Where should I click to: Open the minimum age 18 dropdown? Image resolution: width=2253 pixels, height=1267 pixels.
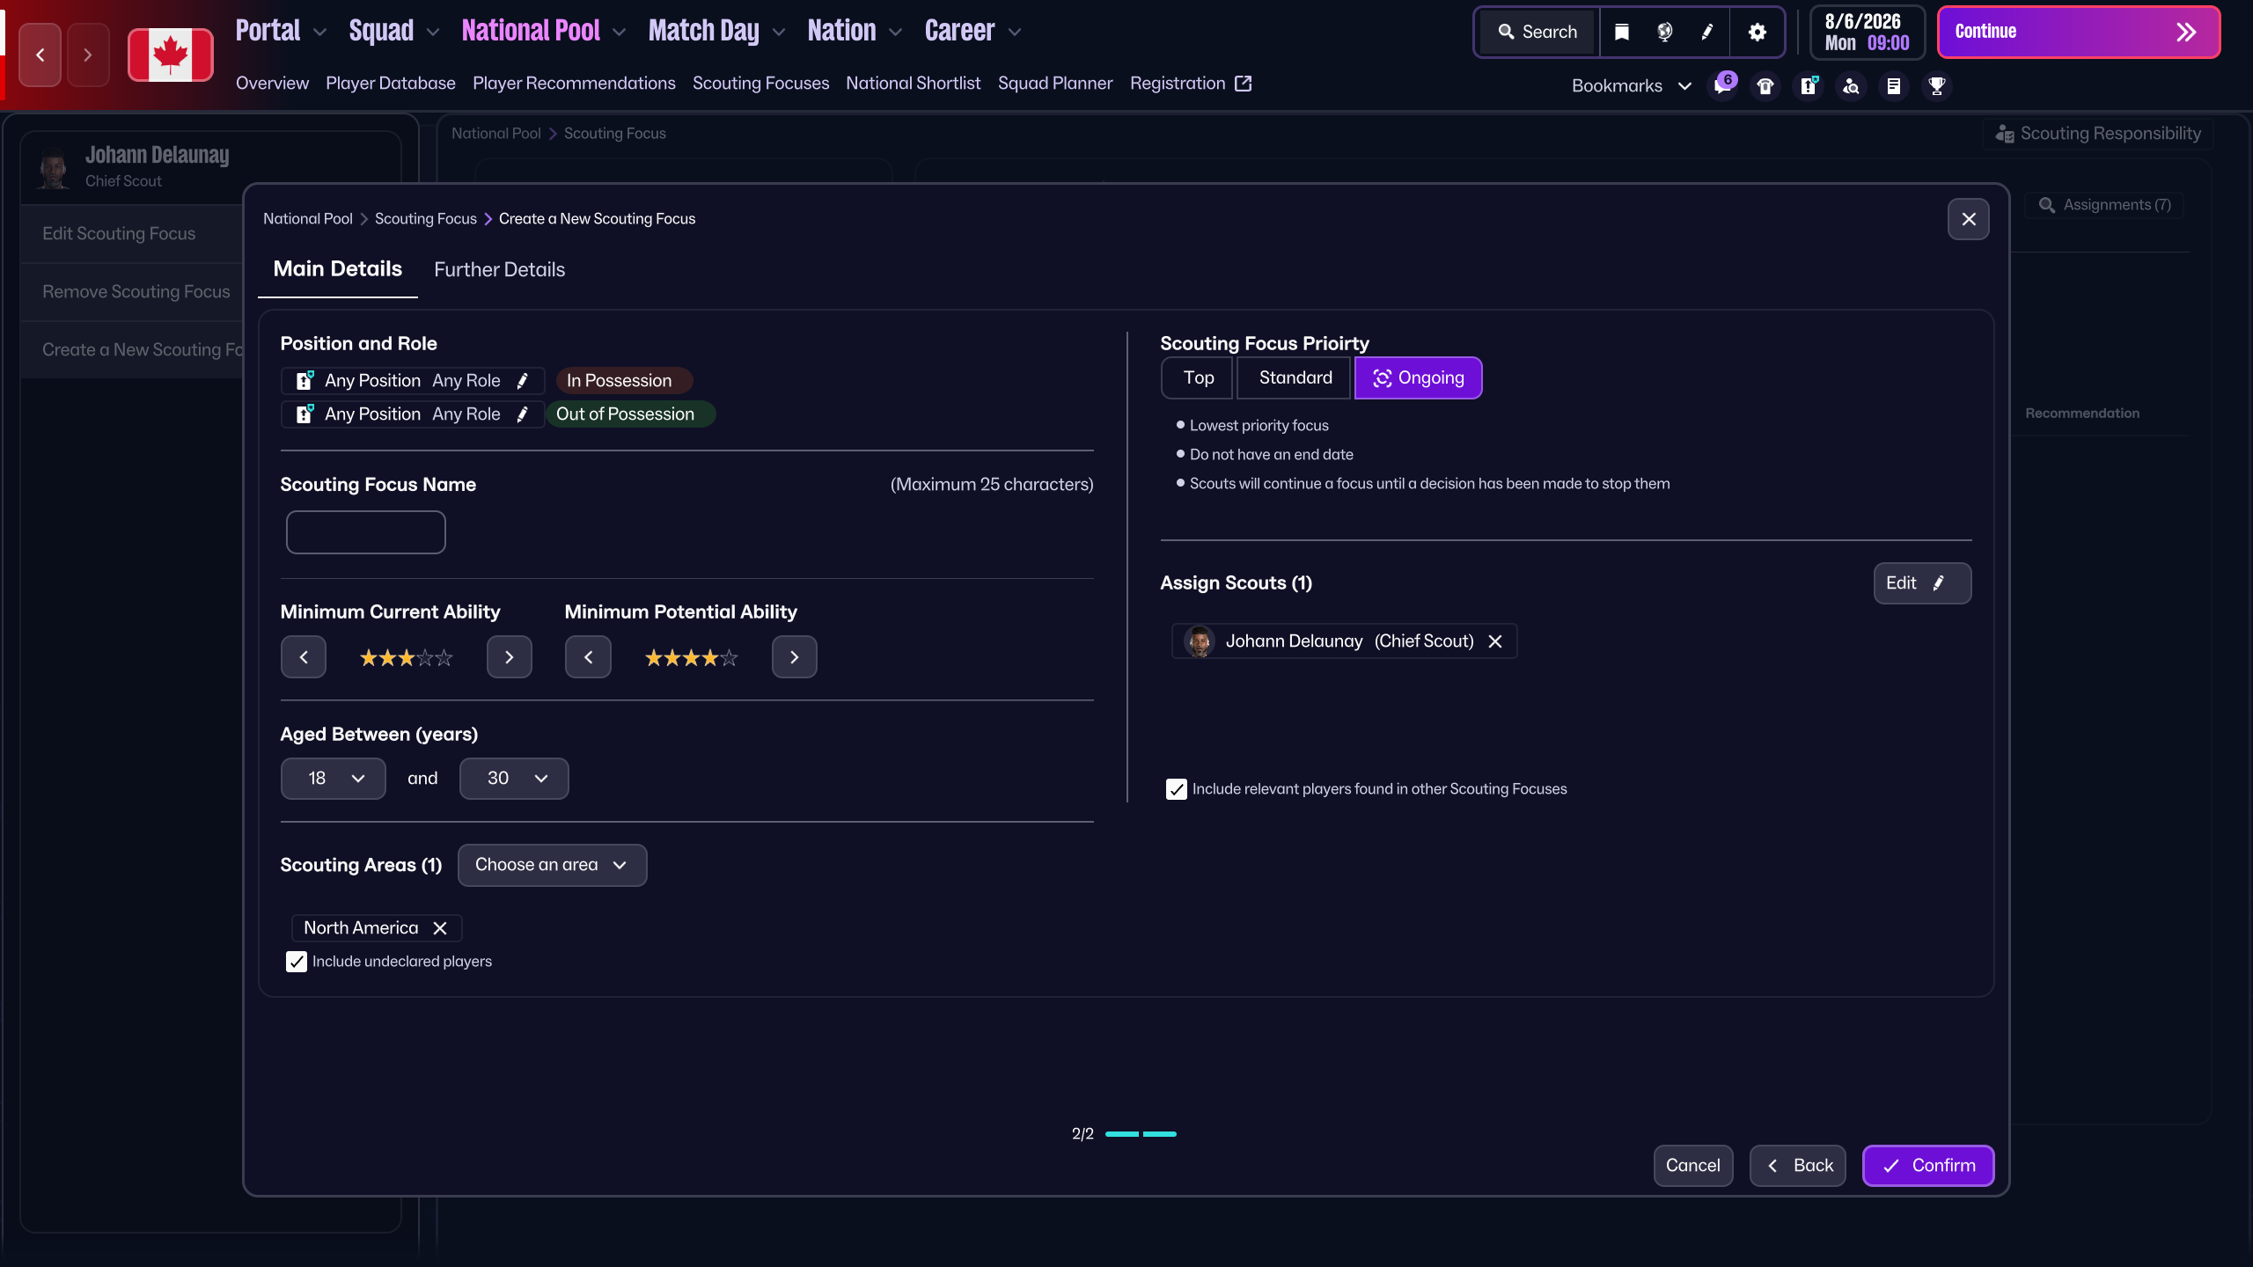(333, 778)
